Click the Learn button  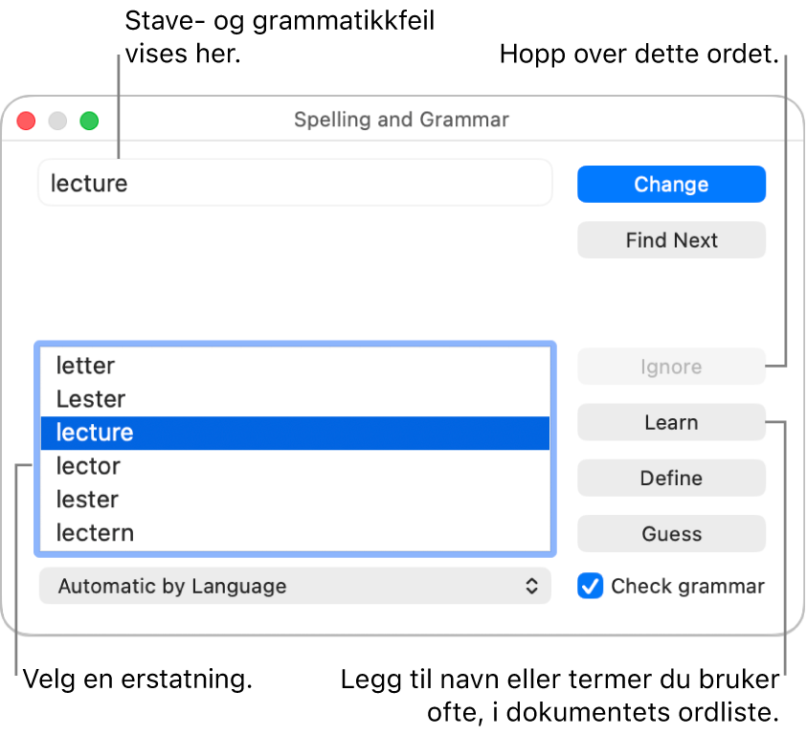tap(670, 422)
